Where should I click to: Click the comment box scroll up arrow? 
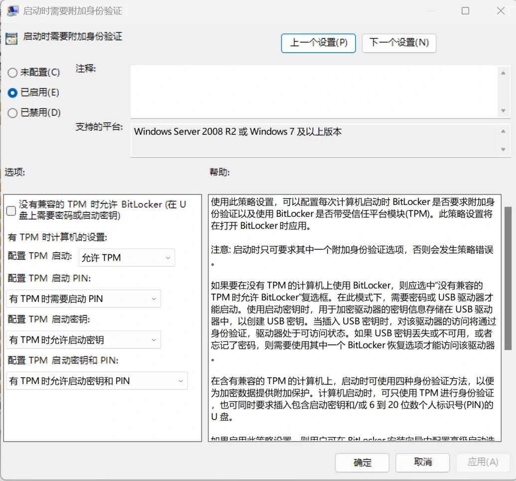pyautogui.click(x=503, y=73)
